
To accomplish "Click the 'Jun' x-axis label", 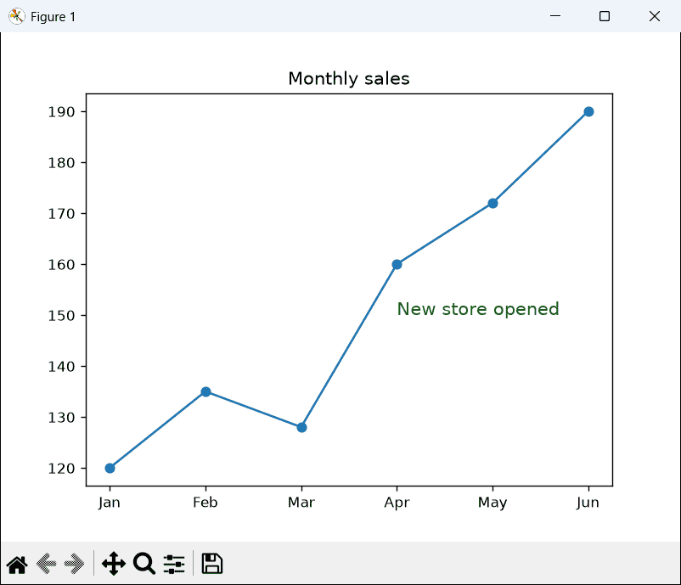I will click(x=588, y=503).
